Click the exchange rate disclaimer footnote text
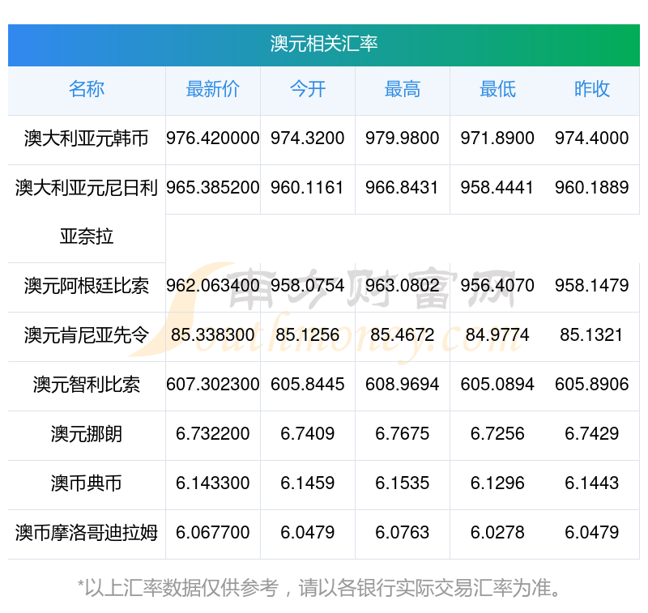The width and height of the screenshot is (648, 613). click(x=324, y=587)
